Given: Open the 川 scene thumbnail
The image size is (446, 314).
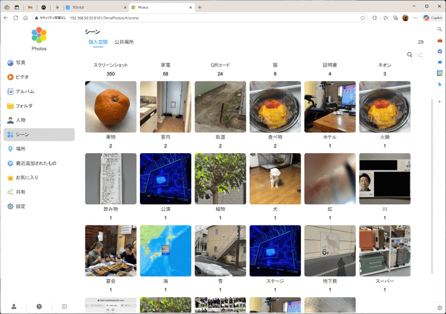Looking at the screenshot, I should pos(385,179).
